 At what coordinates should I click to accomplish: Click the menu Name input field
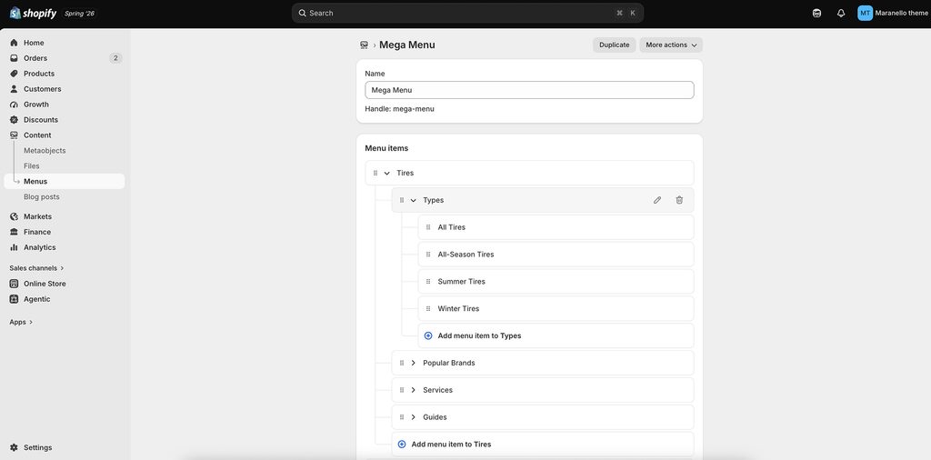[529, 90]
